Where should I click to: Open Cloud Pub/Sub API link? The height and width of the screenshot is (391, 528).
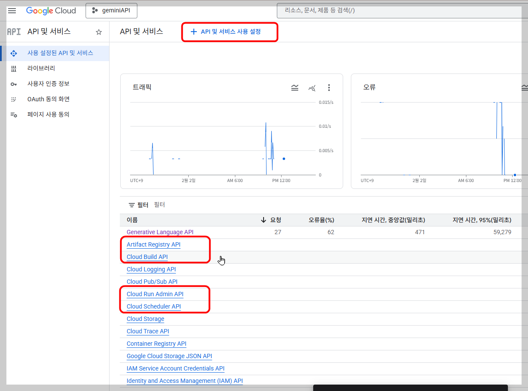click(152, 282)
